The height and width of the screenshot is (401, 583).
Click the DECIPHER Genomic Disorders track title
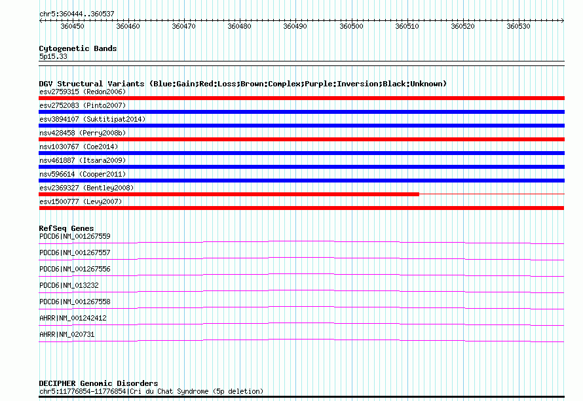coord(98,383)
